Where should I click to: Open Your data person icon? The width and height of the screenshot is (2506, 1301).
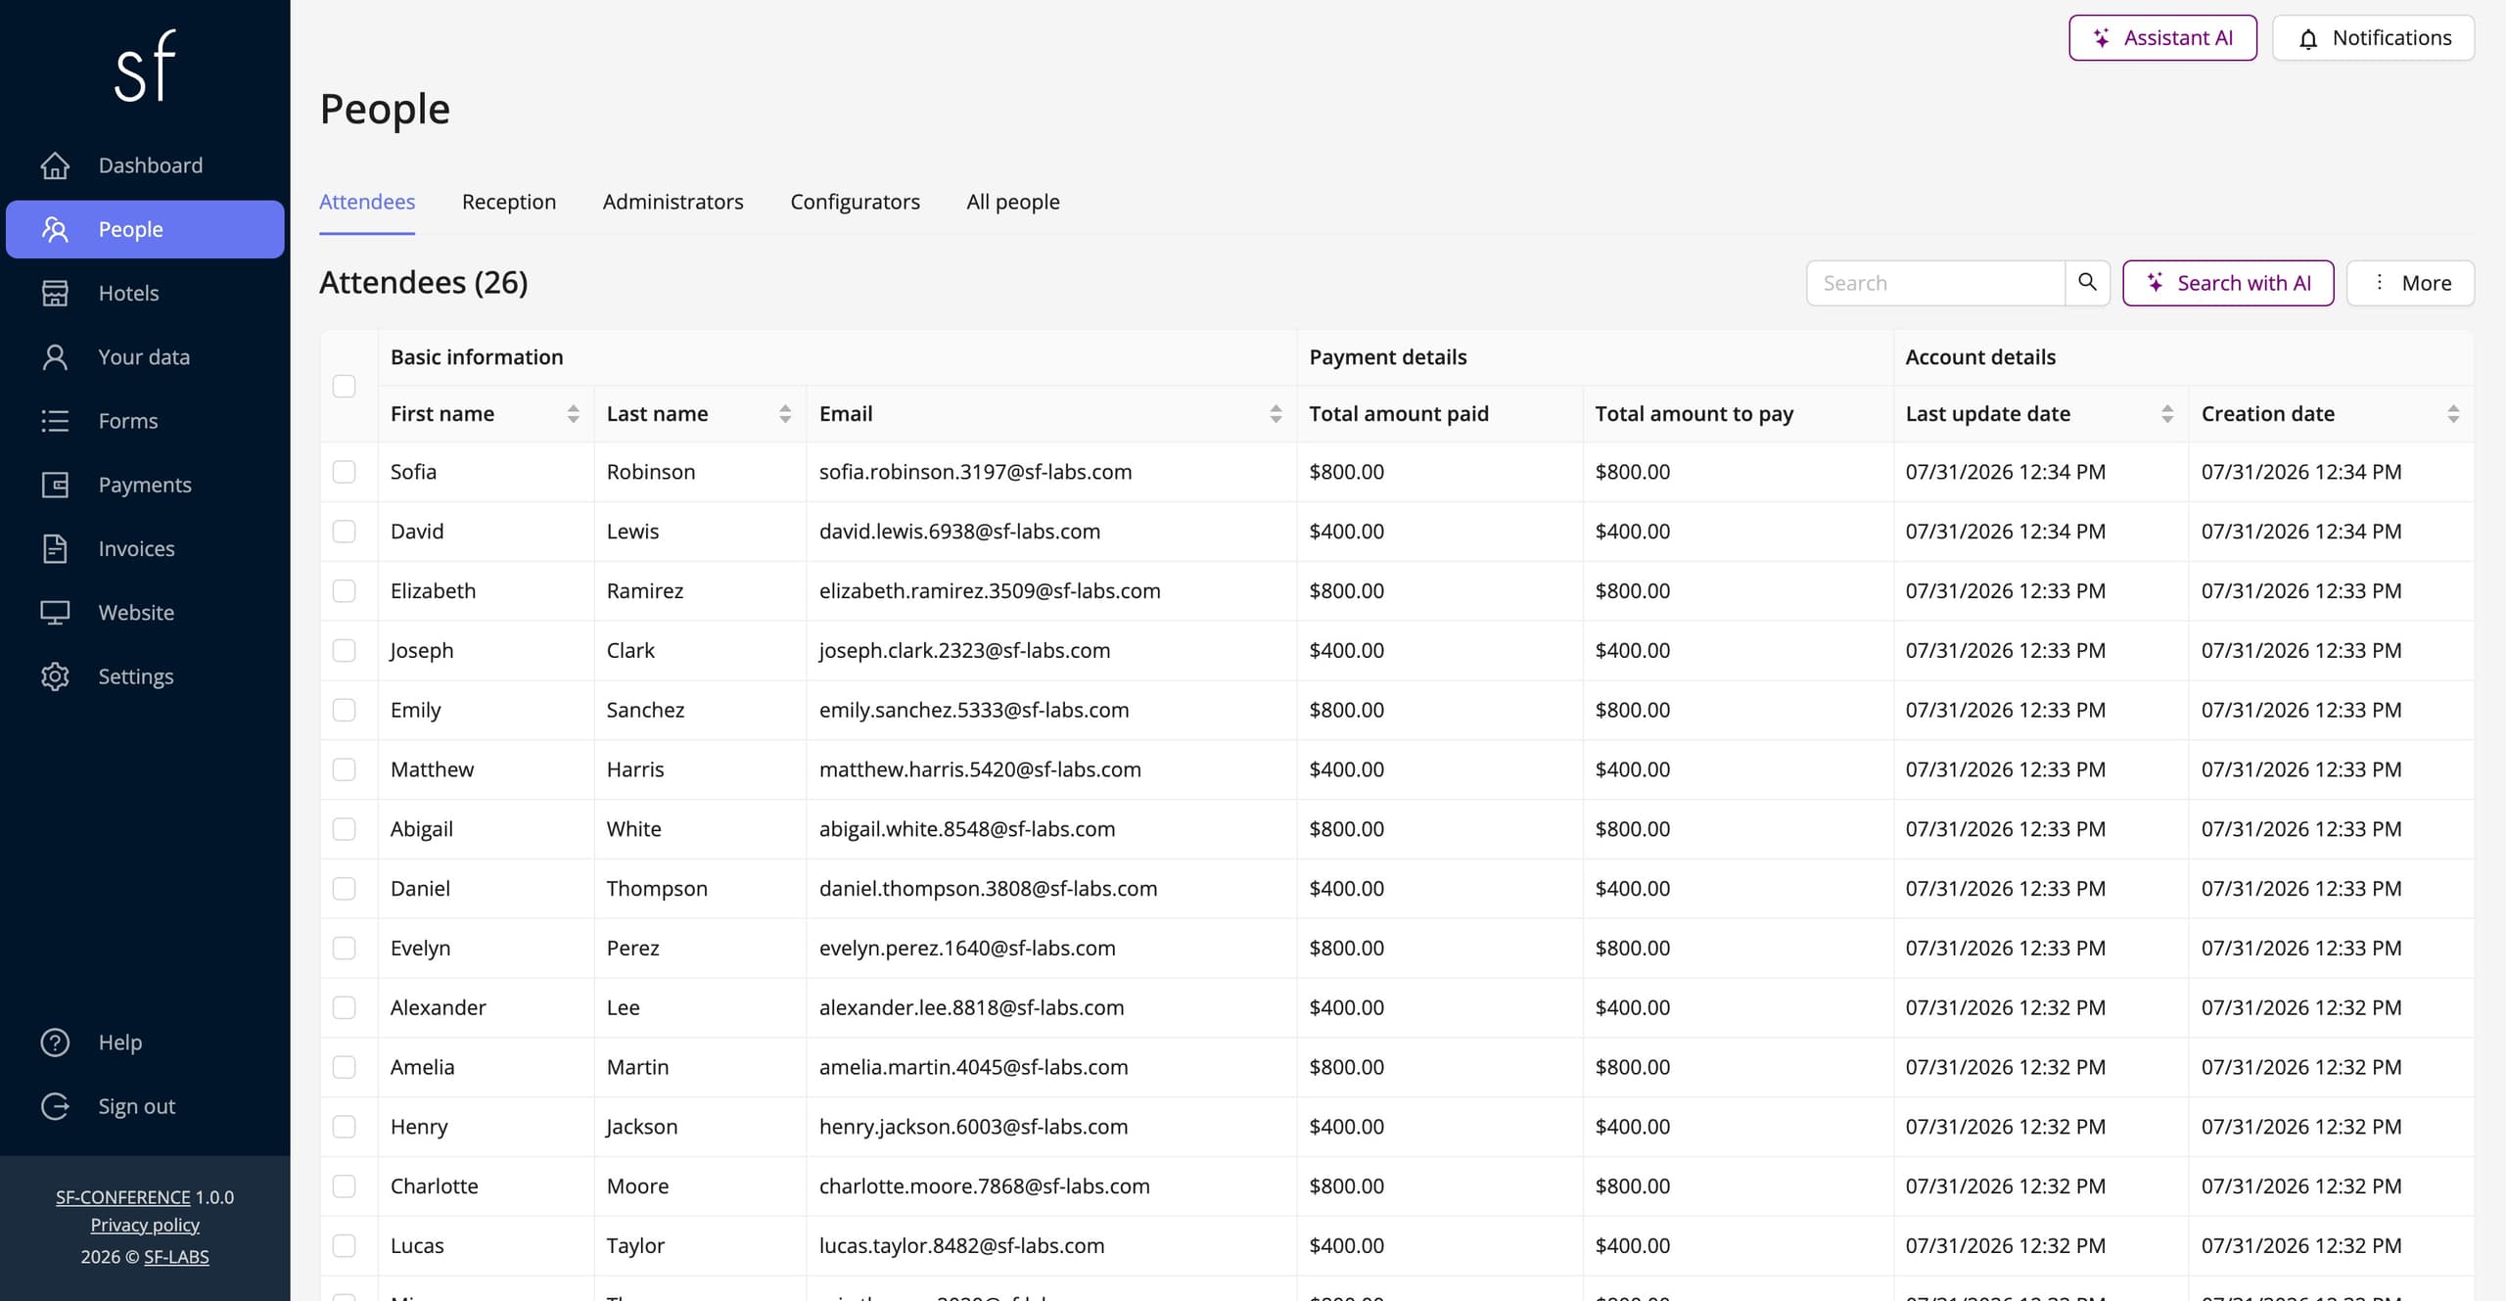(x=55, y=357)
